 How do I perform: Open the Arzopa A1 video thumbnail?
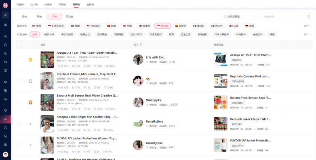pyautogui.click(x=47, y=60)
